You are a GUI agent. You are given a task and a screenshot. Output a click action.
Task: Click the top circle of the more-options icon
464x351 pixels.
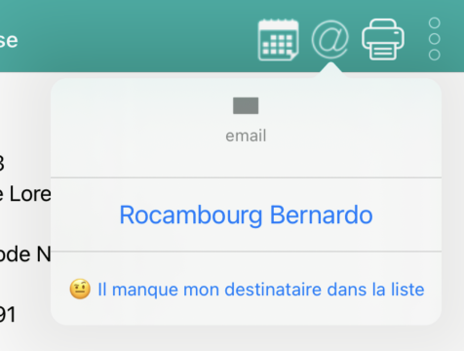coord(435,23)
